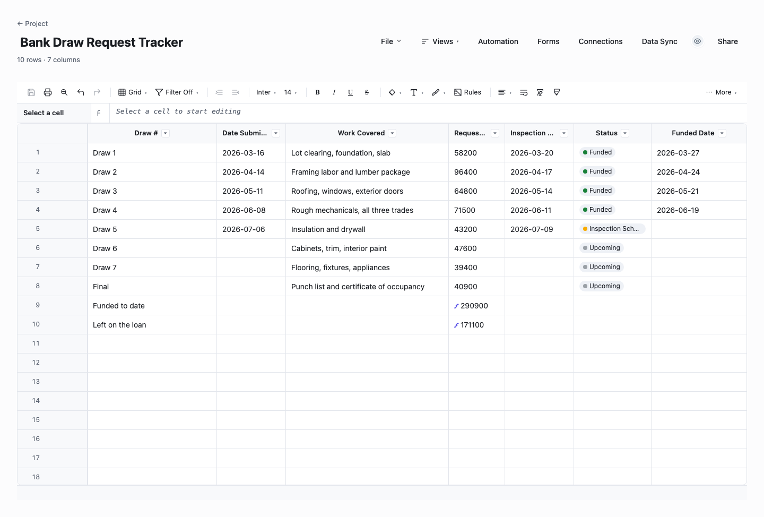This screenshot has width=764, height=517.
Task: Open the Funded Date column dropdown arrow
Action: pos(722,133)
